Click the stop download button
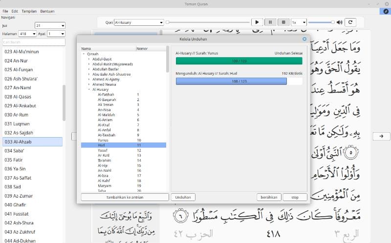This screenshot has width=391, height=243. tap(295, 197)
